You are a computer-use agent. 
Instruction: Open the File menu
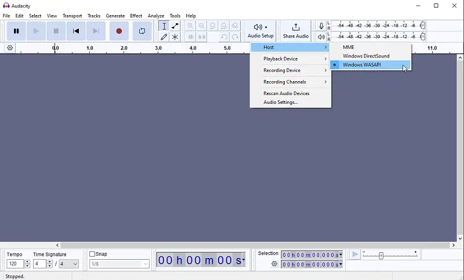pos(6,16)
